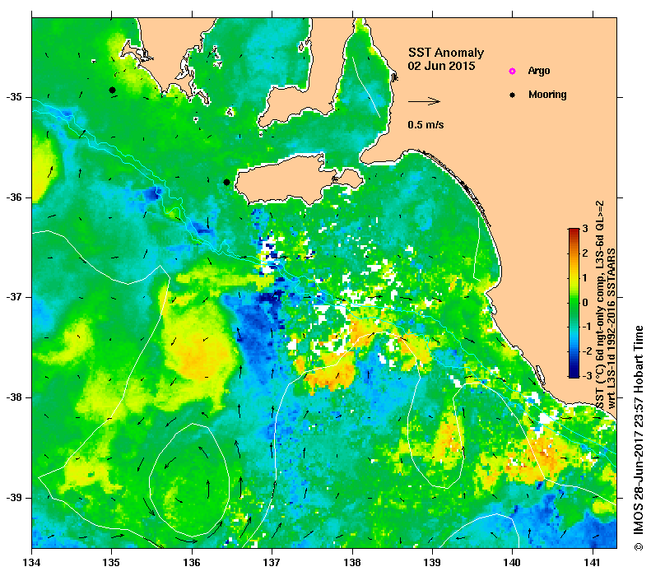Click the black Mooring legend dot
This screenshot has width=651, height=576.
click(x=512, y=95)
